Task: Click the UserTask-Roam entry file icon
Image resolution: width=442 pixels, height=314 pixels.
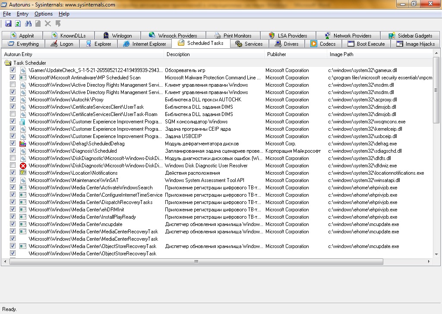Action: click(23, 114)
